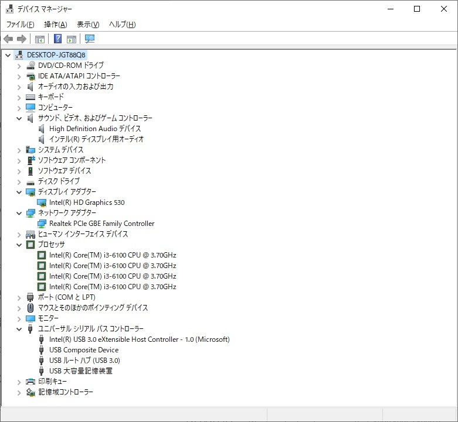This screenshot has height=422, width=458.
Task: Collapse the DESKTOP-JGT88Q8 root node
Action: click(8, 55)
